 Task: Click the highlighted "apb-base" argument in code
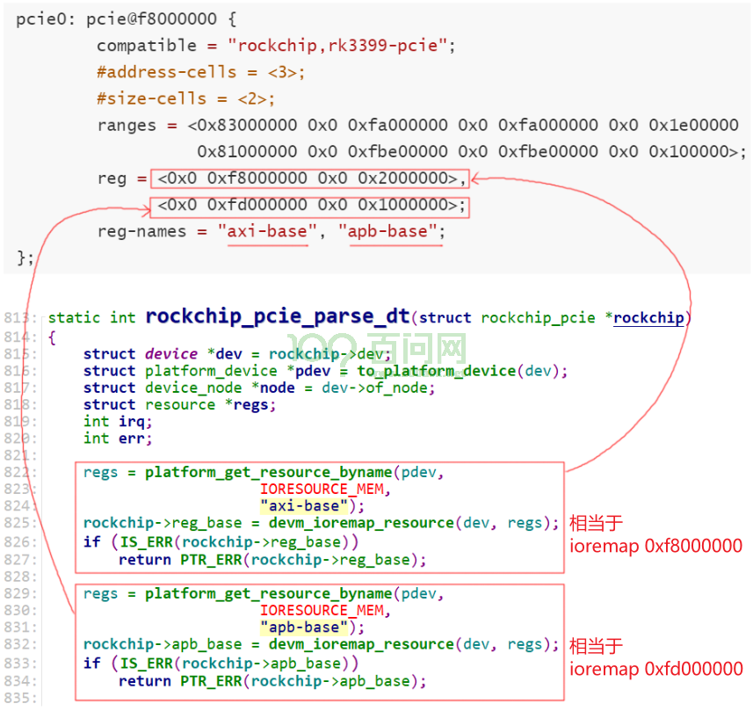point(303,628)
